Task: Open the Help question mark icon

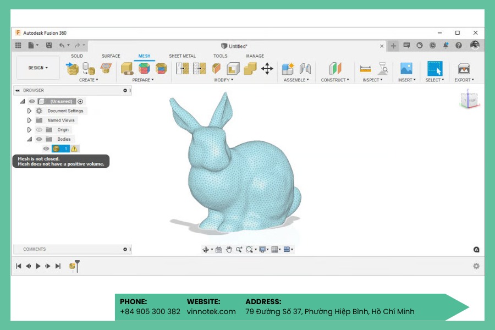Action: click(459, 46)
